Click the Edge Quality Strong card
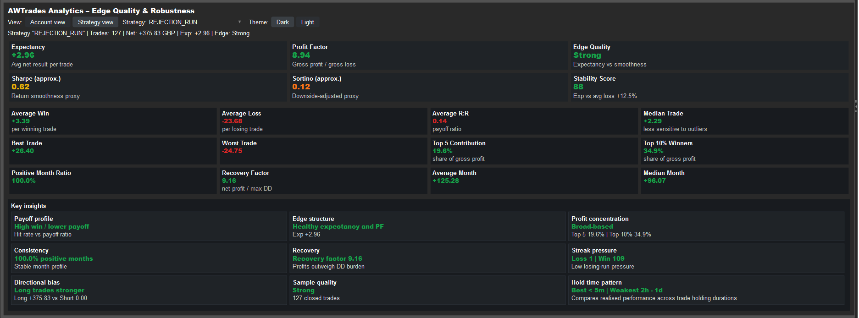The image size is (859, 318). (x=709, y=55)
